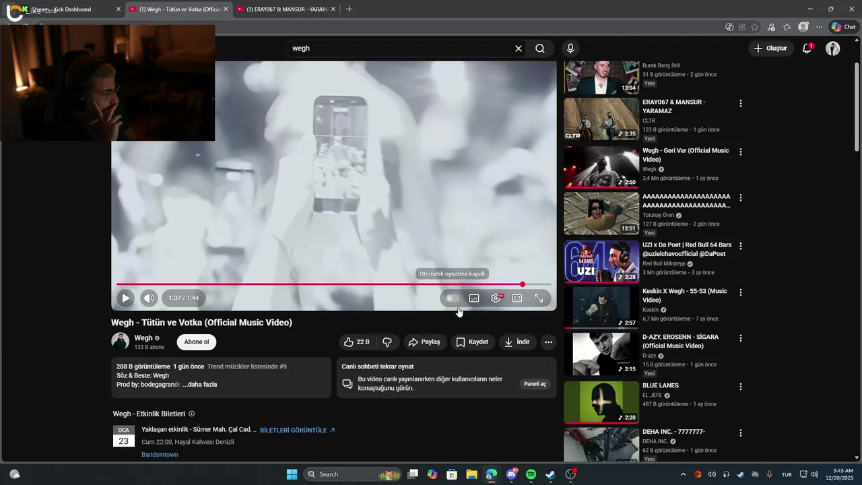Show info icon next to Etkinlik Biletleri
The height and width of the screenshot is (485, 862).
[x=192, y=414]
